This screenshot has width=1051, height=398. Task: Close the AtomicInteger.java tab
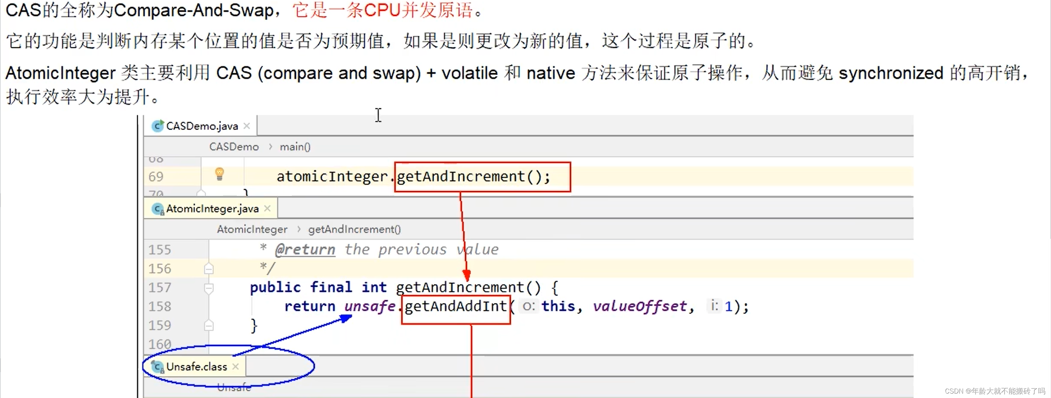(267, 208)
